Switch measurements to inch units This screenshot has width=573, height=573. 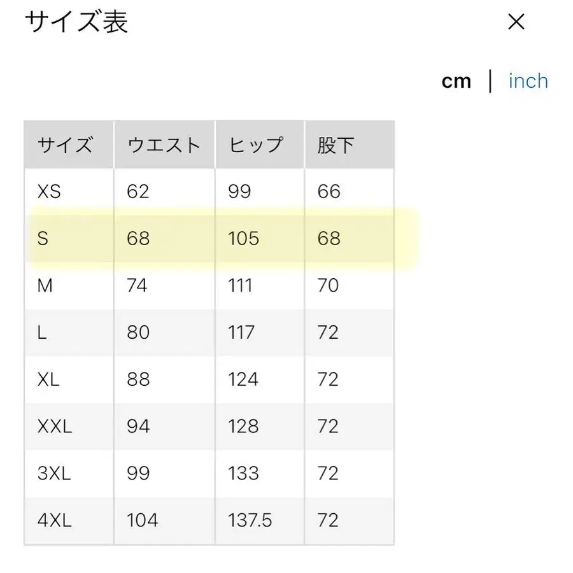click(x=528, y=81)
